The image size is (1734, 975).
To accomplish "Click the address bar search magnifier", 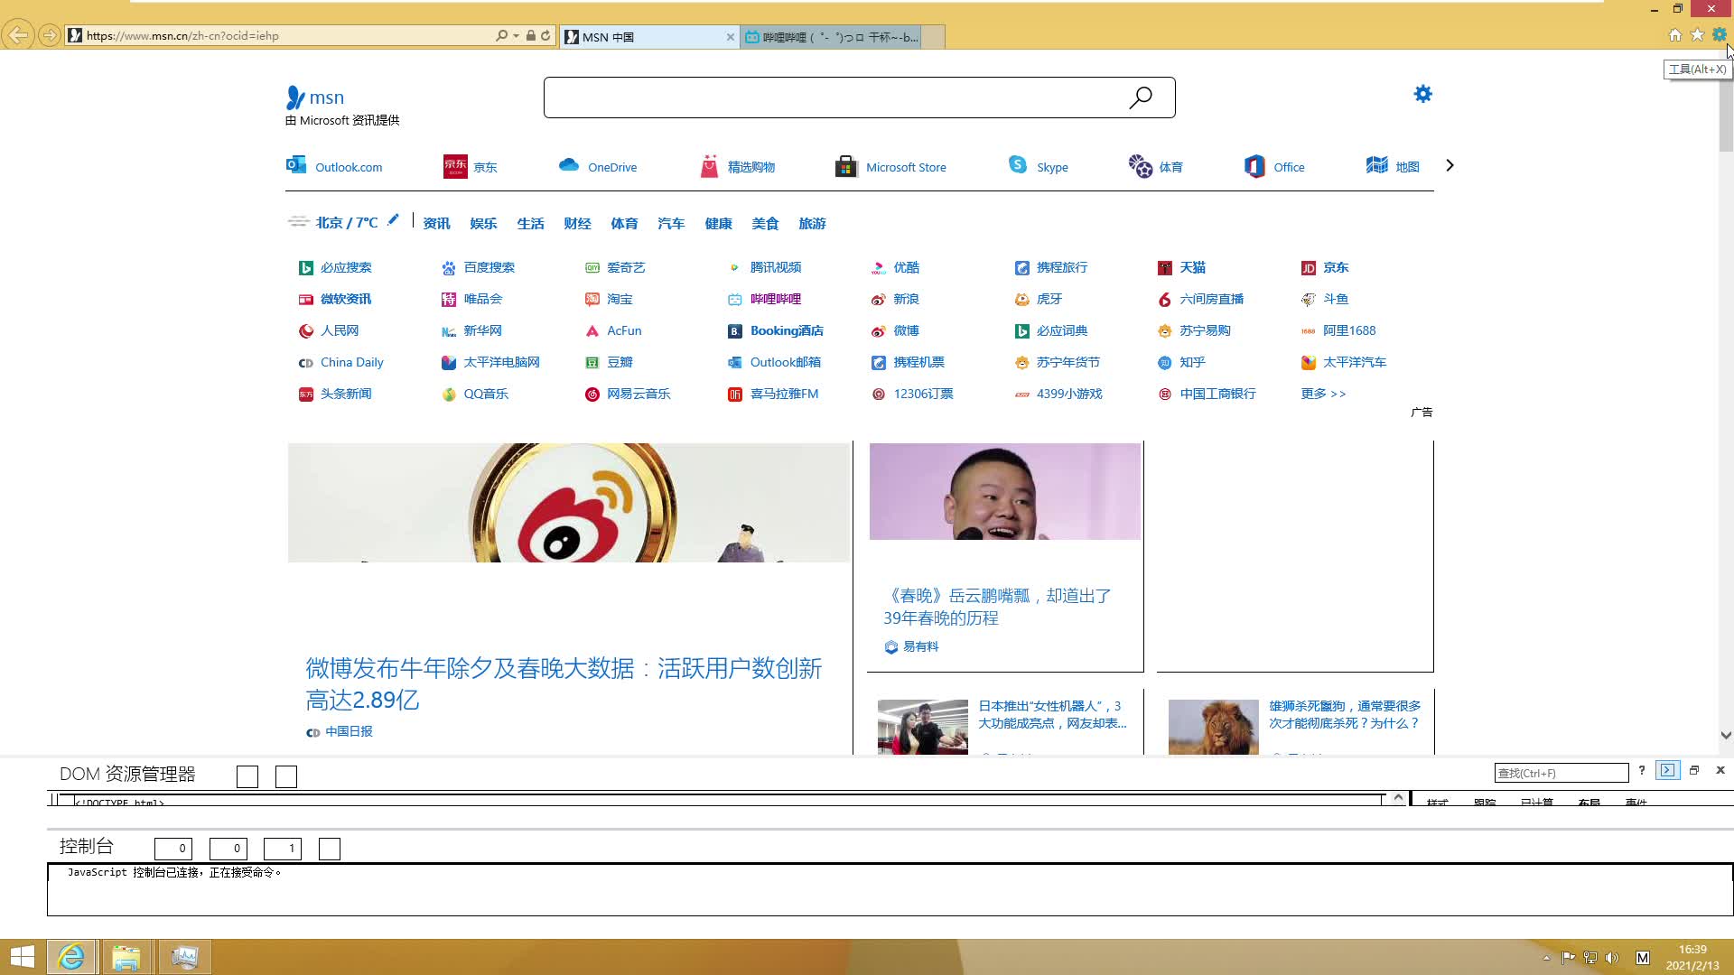I will [502, 35].
